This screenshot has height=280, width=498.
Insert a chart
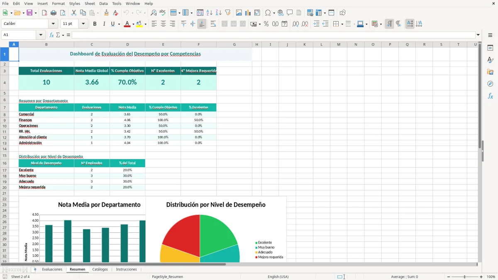[x=248, y=13]
